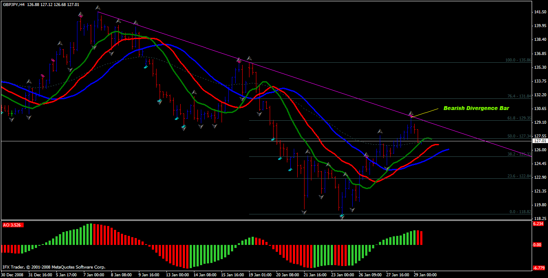Click price scale value 129.10
This screenshot has height=278, width=548.
(x=540, y=122)
